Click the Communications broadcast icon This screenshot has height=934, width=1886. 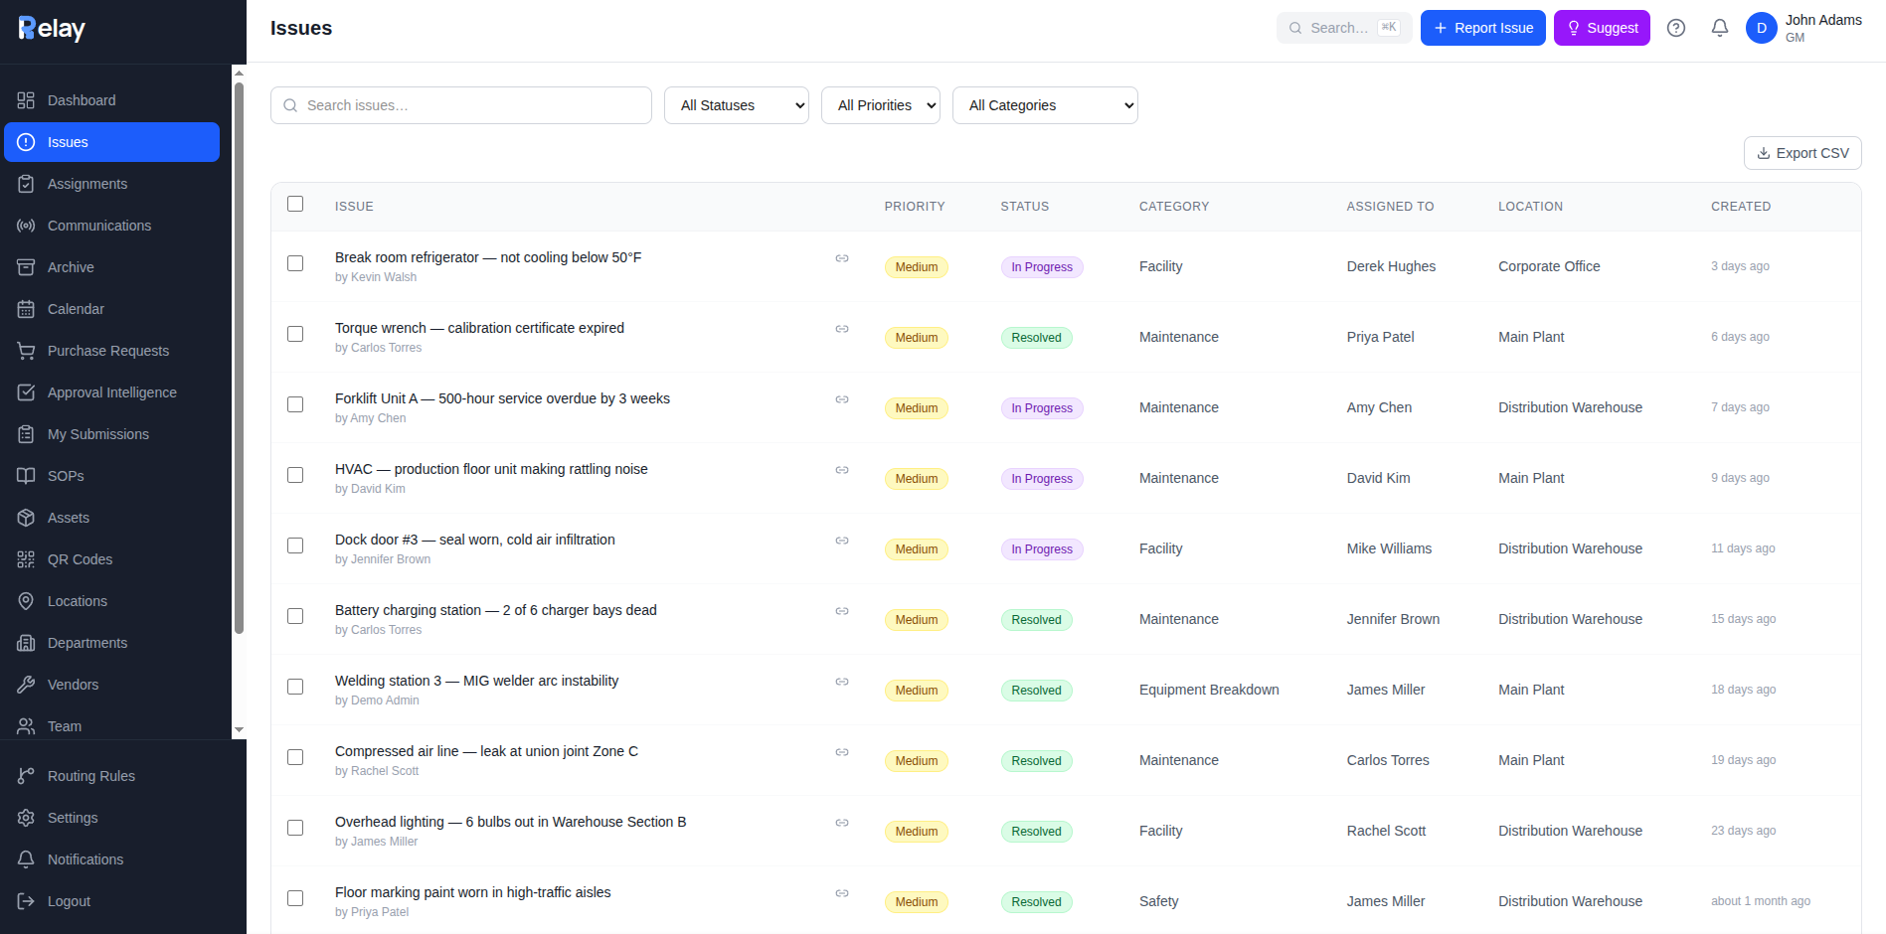pos(26,226)
